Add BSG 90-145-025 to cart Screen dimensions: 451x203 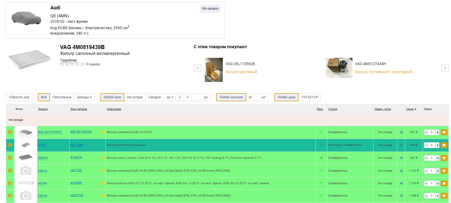click(444, 132)
